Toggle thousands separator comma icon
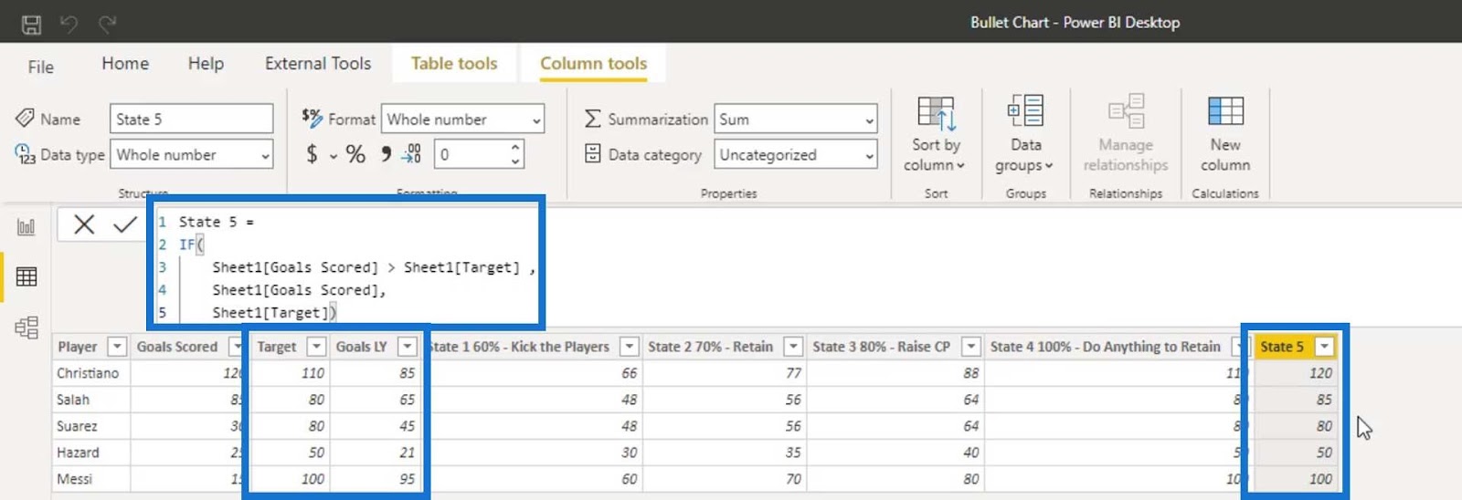The height and width of the screenshot is (500, 1462). coord(386,153)
